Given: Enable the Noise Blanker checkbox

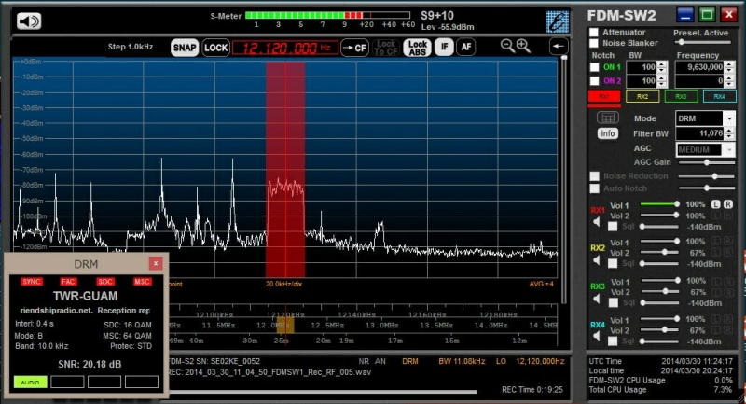Looking at the screenshot, I should [594, 43].
